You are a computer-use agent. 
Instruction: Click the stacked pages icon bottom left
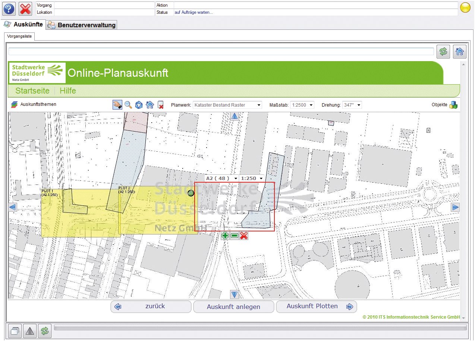14,331
